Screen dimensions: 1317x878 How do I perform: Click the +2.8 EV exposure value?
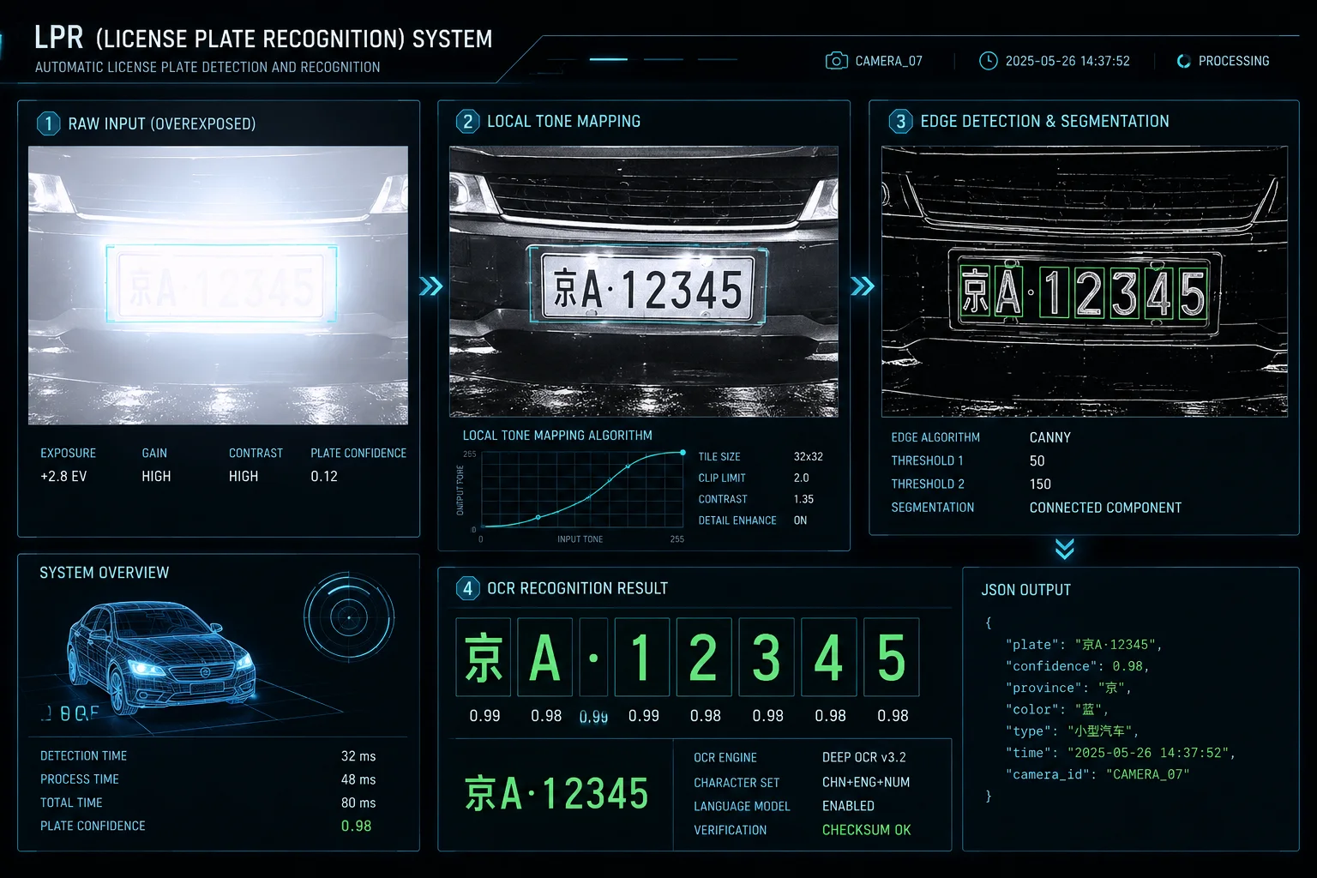pyautogui.click(x=63, y=476)
